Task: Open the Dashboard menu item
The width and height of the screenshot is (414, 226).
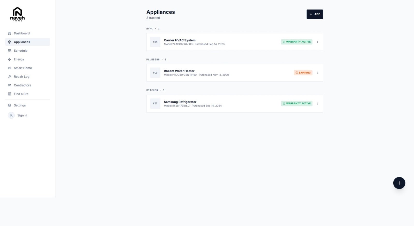Action: point(27,33)
